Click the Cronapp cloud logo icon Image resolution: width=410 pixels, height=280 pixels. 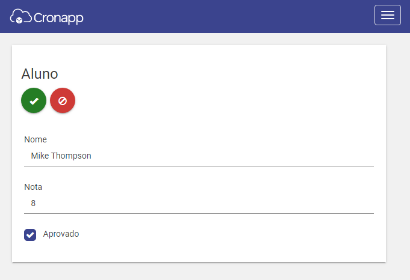(x=20, y=16)
